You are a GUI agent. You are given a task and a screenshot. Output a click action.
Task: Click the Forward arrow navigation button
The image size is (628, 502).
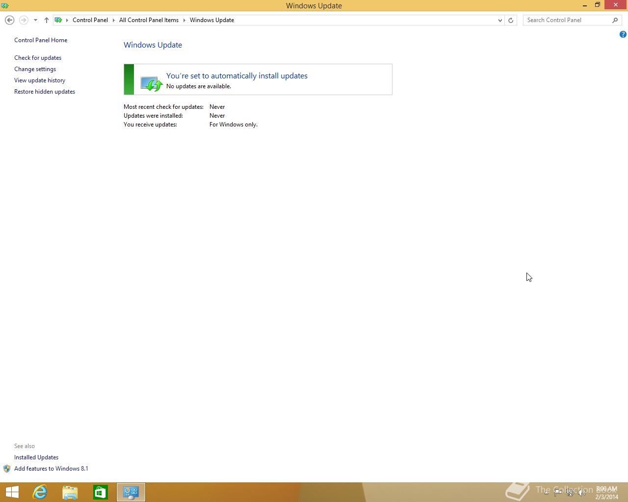23,20
